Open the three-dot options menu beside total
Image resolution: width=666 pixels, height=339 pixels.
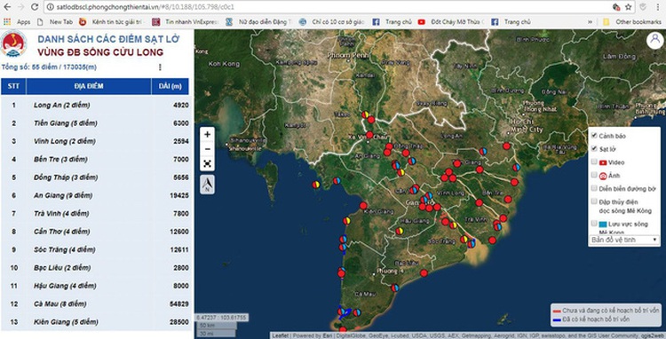click(160, 67)
